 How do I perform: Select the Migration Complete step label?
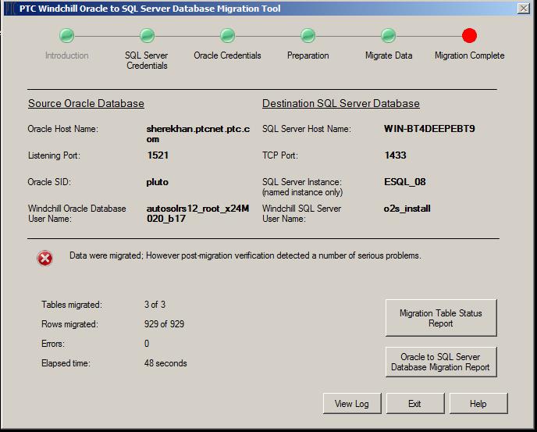coord(469,55)
